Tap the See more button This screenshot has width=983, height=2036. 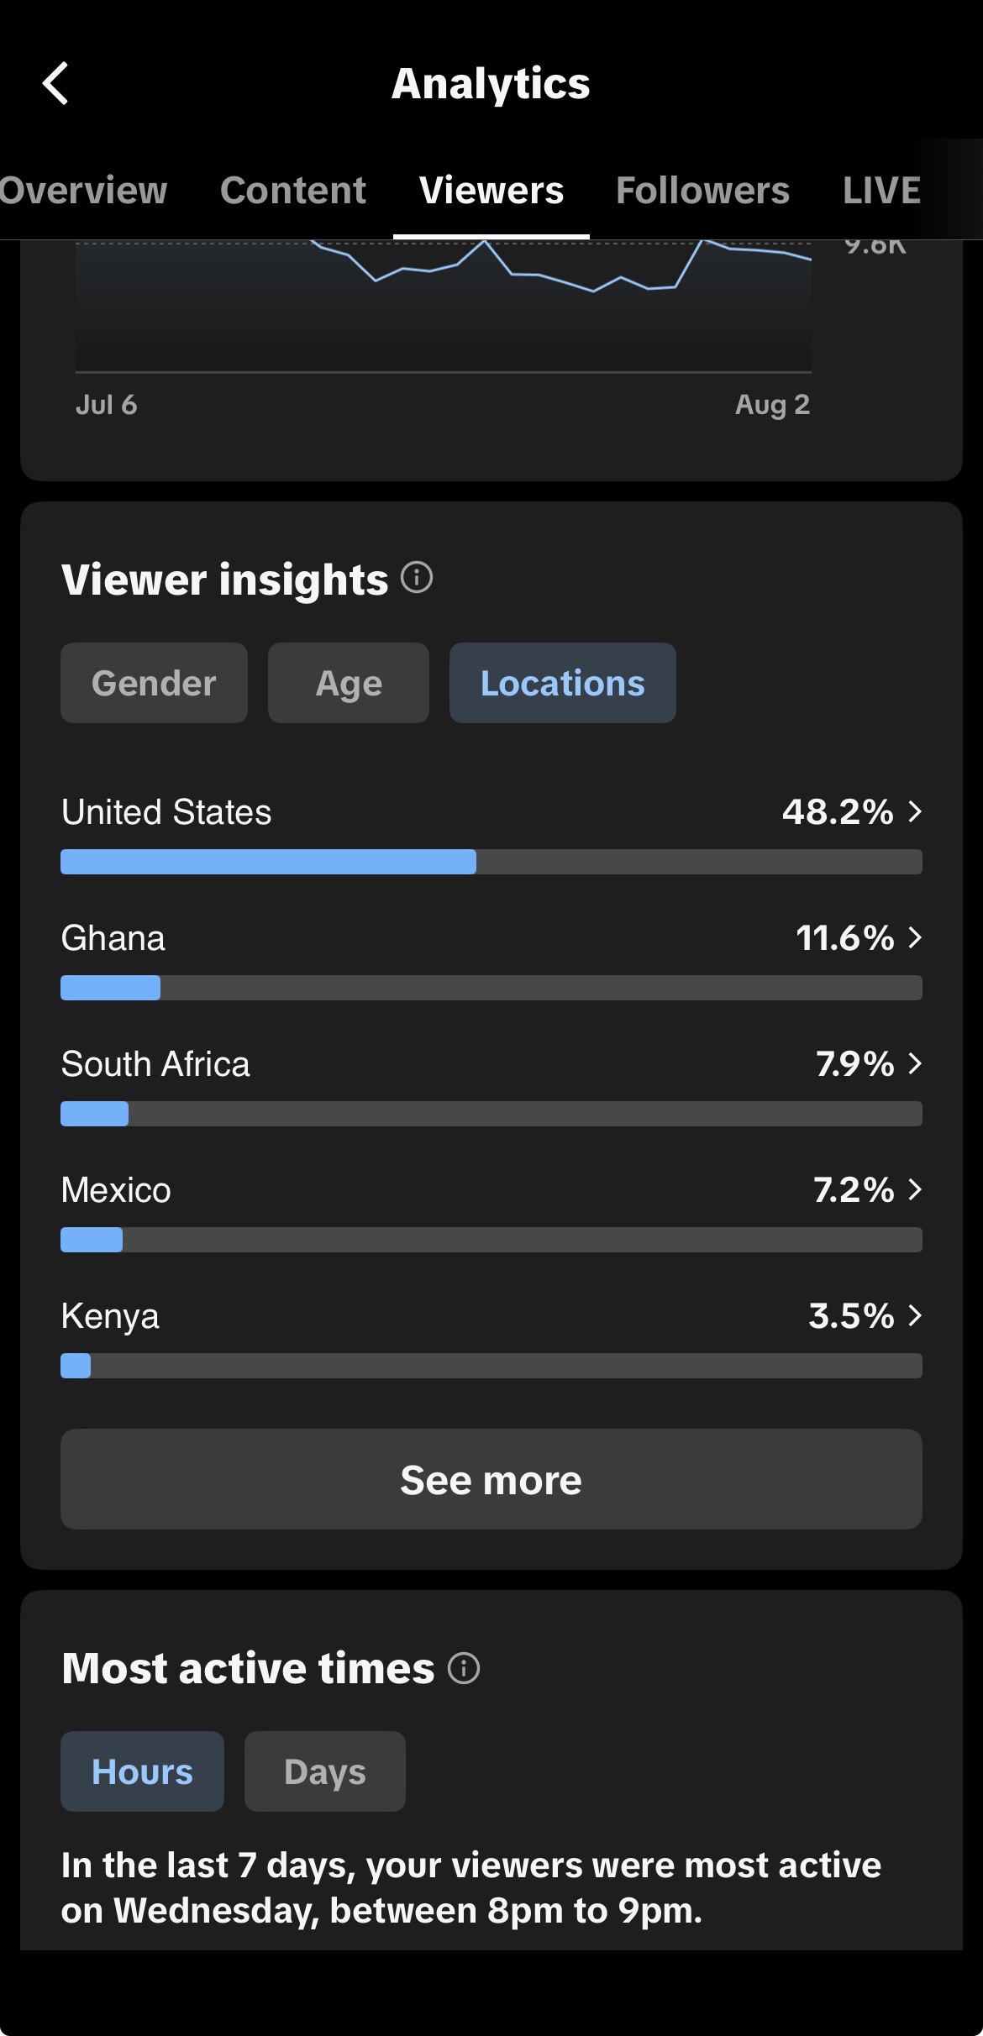(x=491, y=1479)
